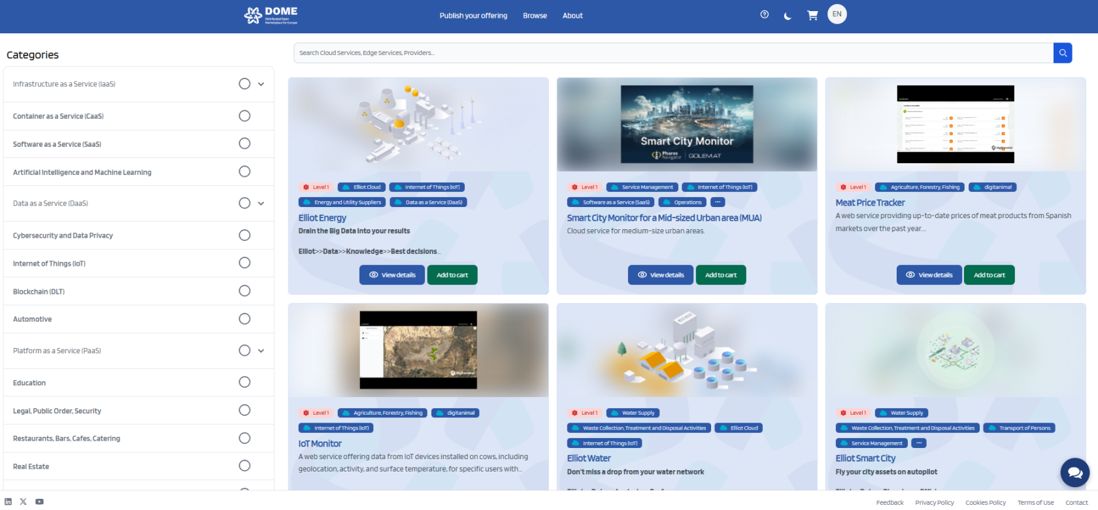The width and height of the screenshot is (1098, 510).
Task: Open the shopping cart icon
Action: (812, 15)
